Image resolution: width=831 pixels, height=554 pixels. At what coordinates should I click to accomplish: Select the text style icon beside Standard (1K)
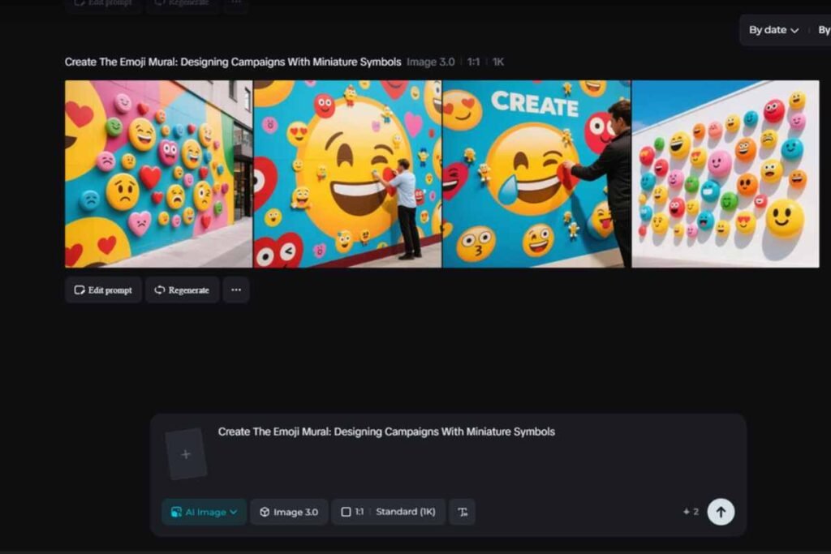[x=462, y=512]
